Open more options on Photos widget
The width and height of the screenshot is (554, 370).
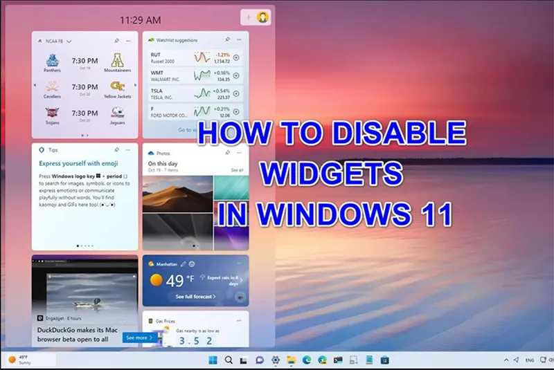coord(239,153)
